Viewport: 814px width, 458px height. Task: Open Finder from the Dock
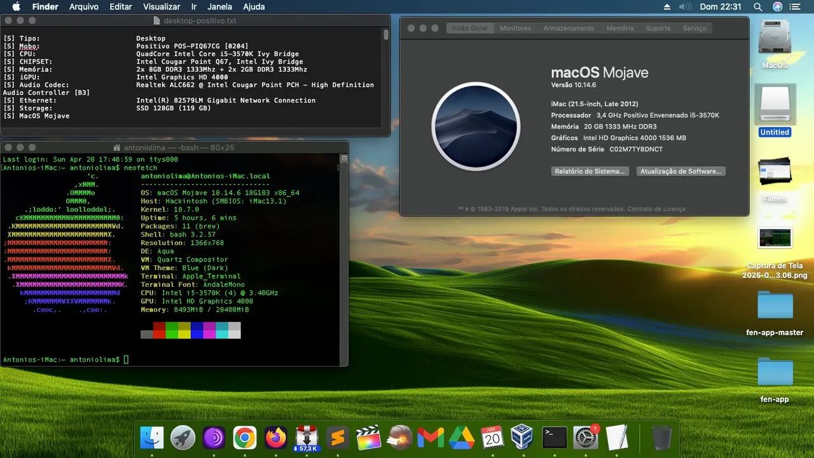pos(152,438)
